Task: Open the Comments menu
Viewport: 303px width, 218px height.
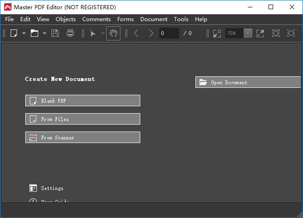Action: (97, 19)
